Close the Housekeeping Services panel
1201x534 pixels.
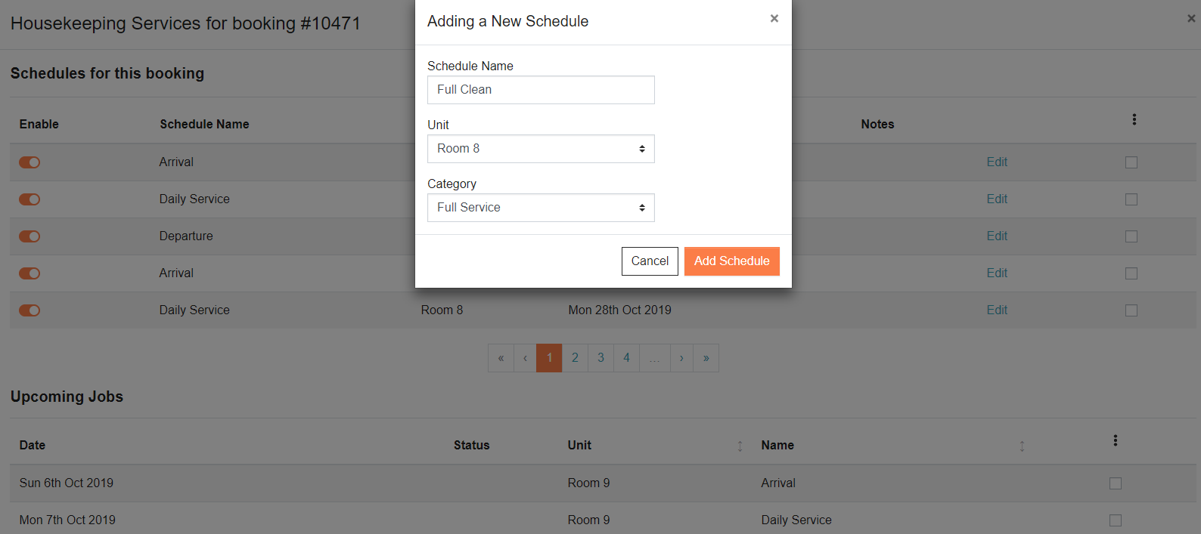tap(1191, 18)
